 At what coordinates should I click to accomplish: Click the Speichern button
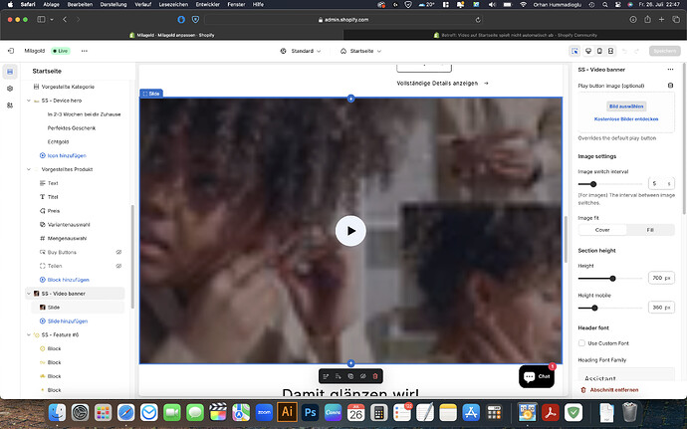665,52
